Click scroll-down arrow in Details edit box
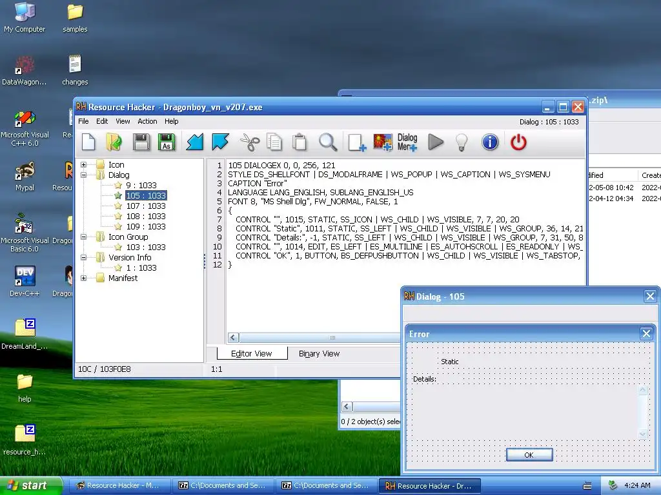 tap(642, 434)
